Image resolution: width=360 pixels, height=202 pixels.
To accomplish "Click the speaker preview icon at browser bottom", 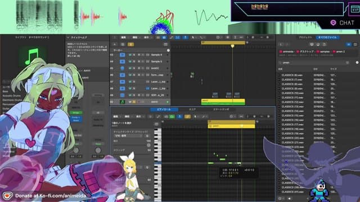I will click(x=290, y=199).
